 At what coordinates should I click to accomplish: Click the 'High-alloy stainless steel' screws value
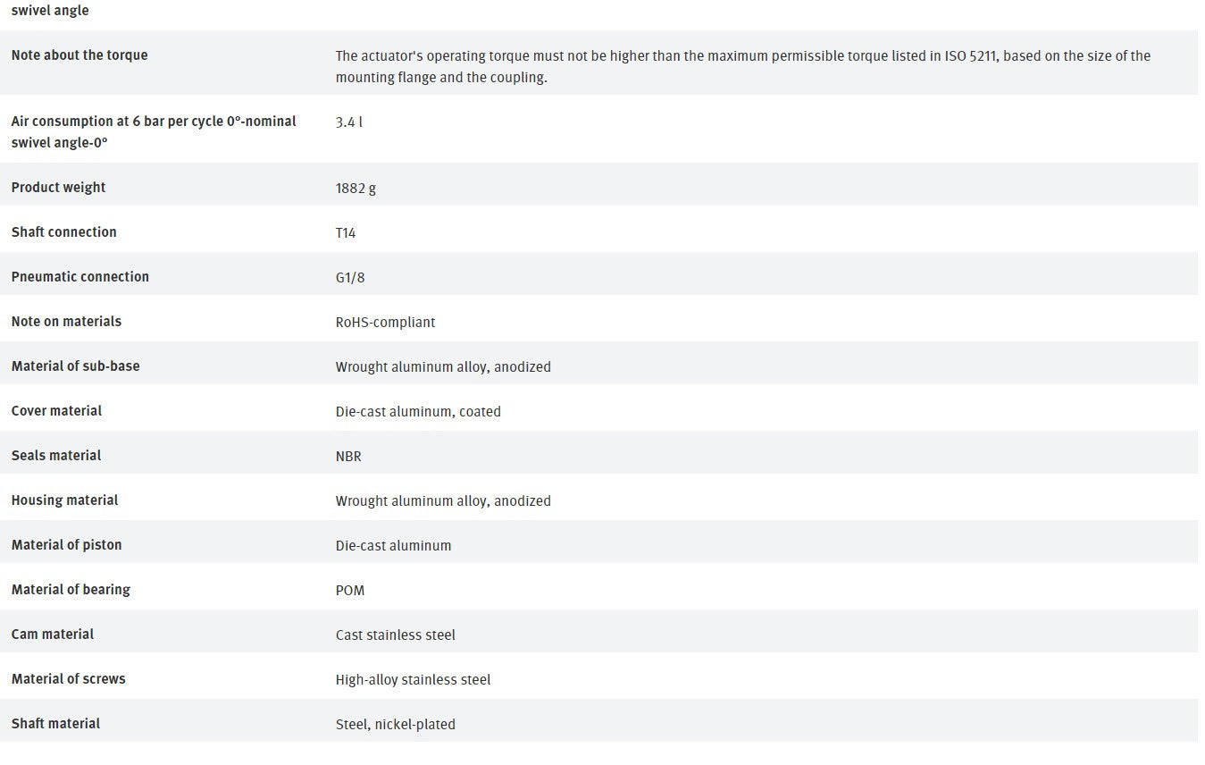click(x=413, y=680)
